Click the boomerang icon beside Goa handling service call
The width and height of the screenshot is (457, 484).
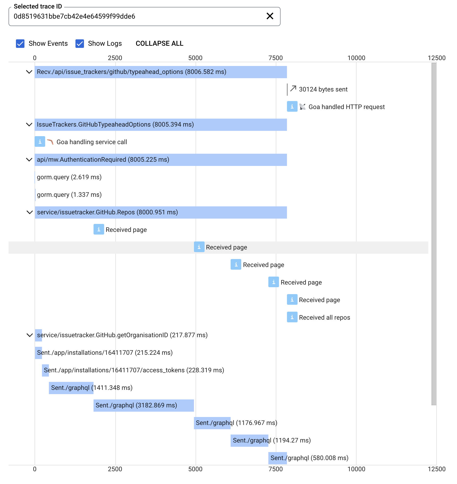(x=50, y=142)
